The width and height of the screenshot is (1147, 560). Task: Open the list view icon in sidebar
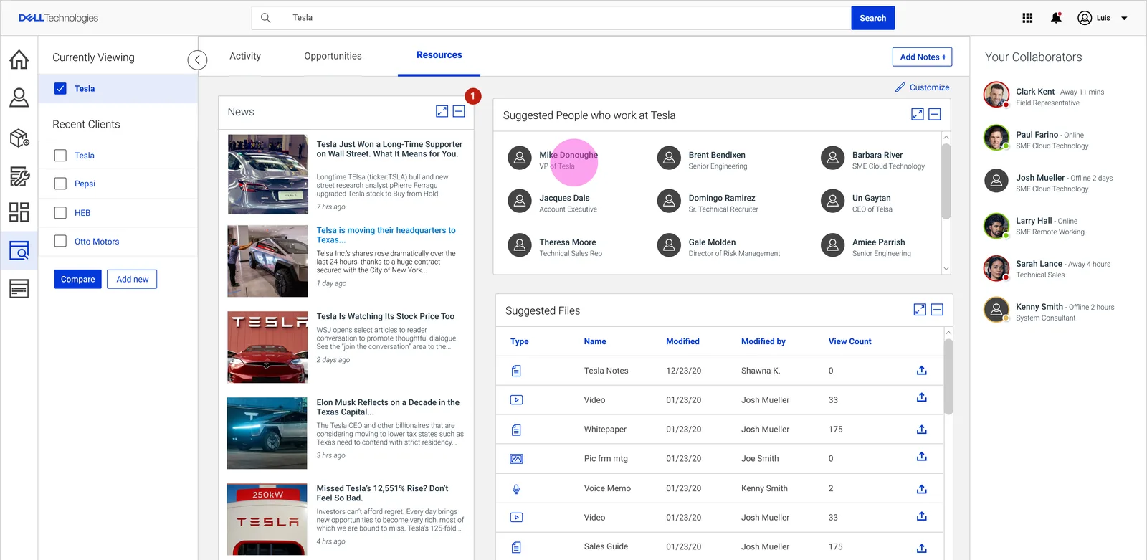click(19, 289)
